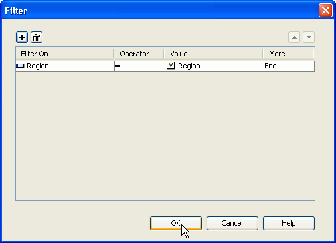336x243 pixels.
Task: Select the More column header
Action: pos(288,54)
